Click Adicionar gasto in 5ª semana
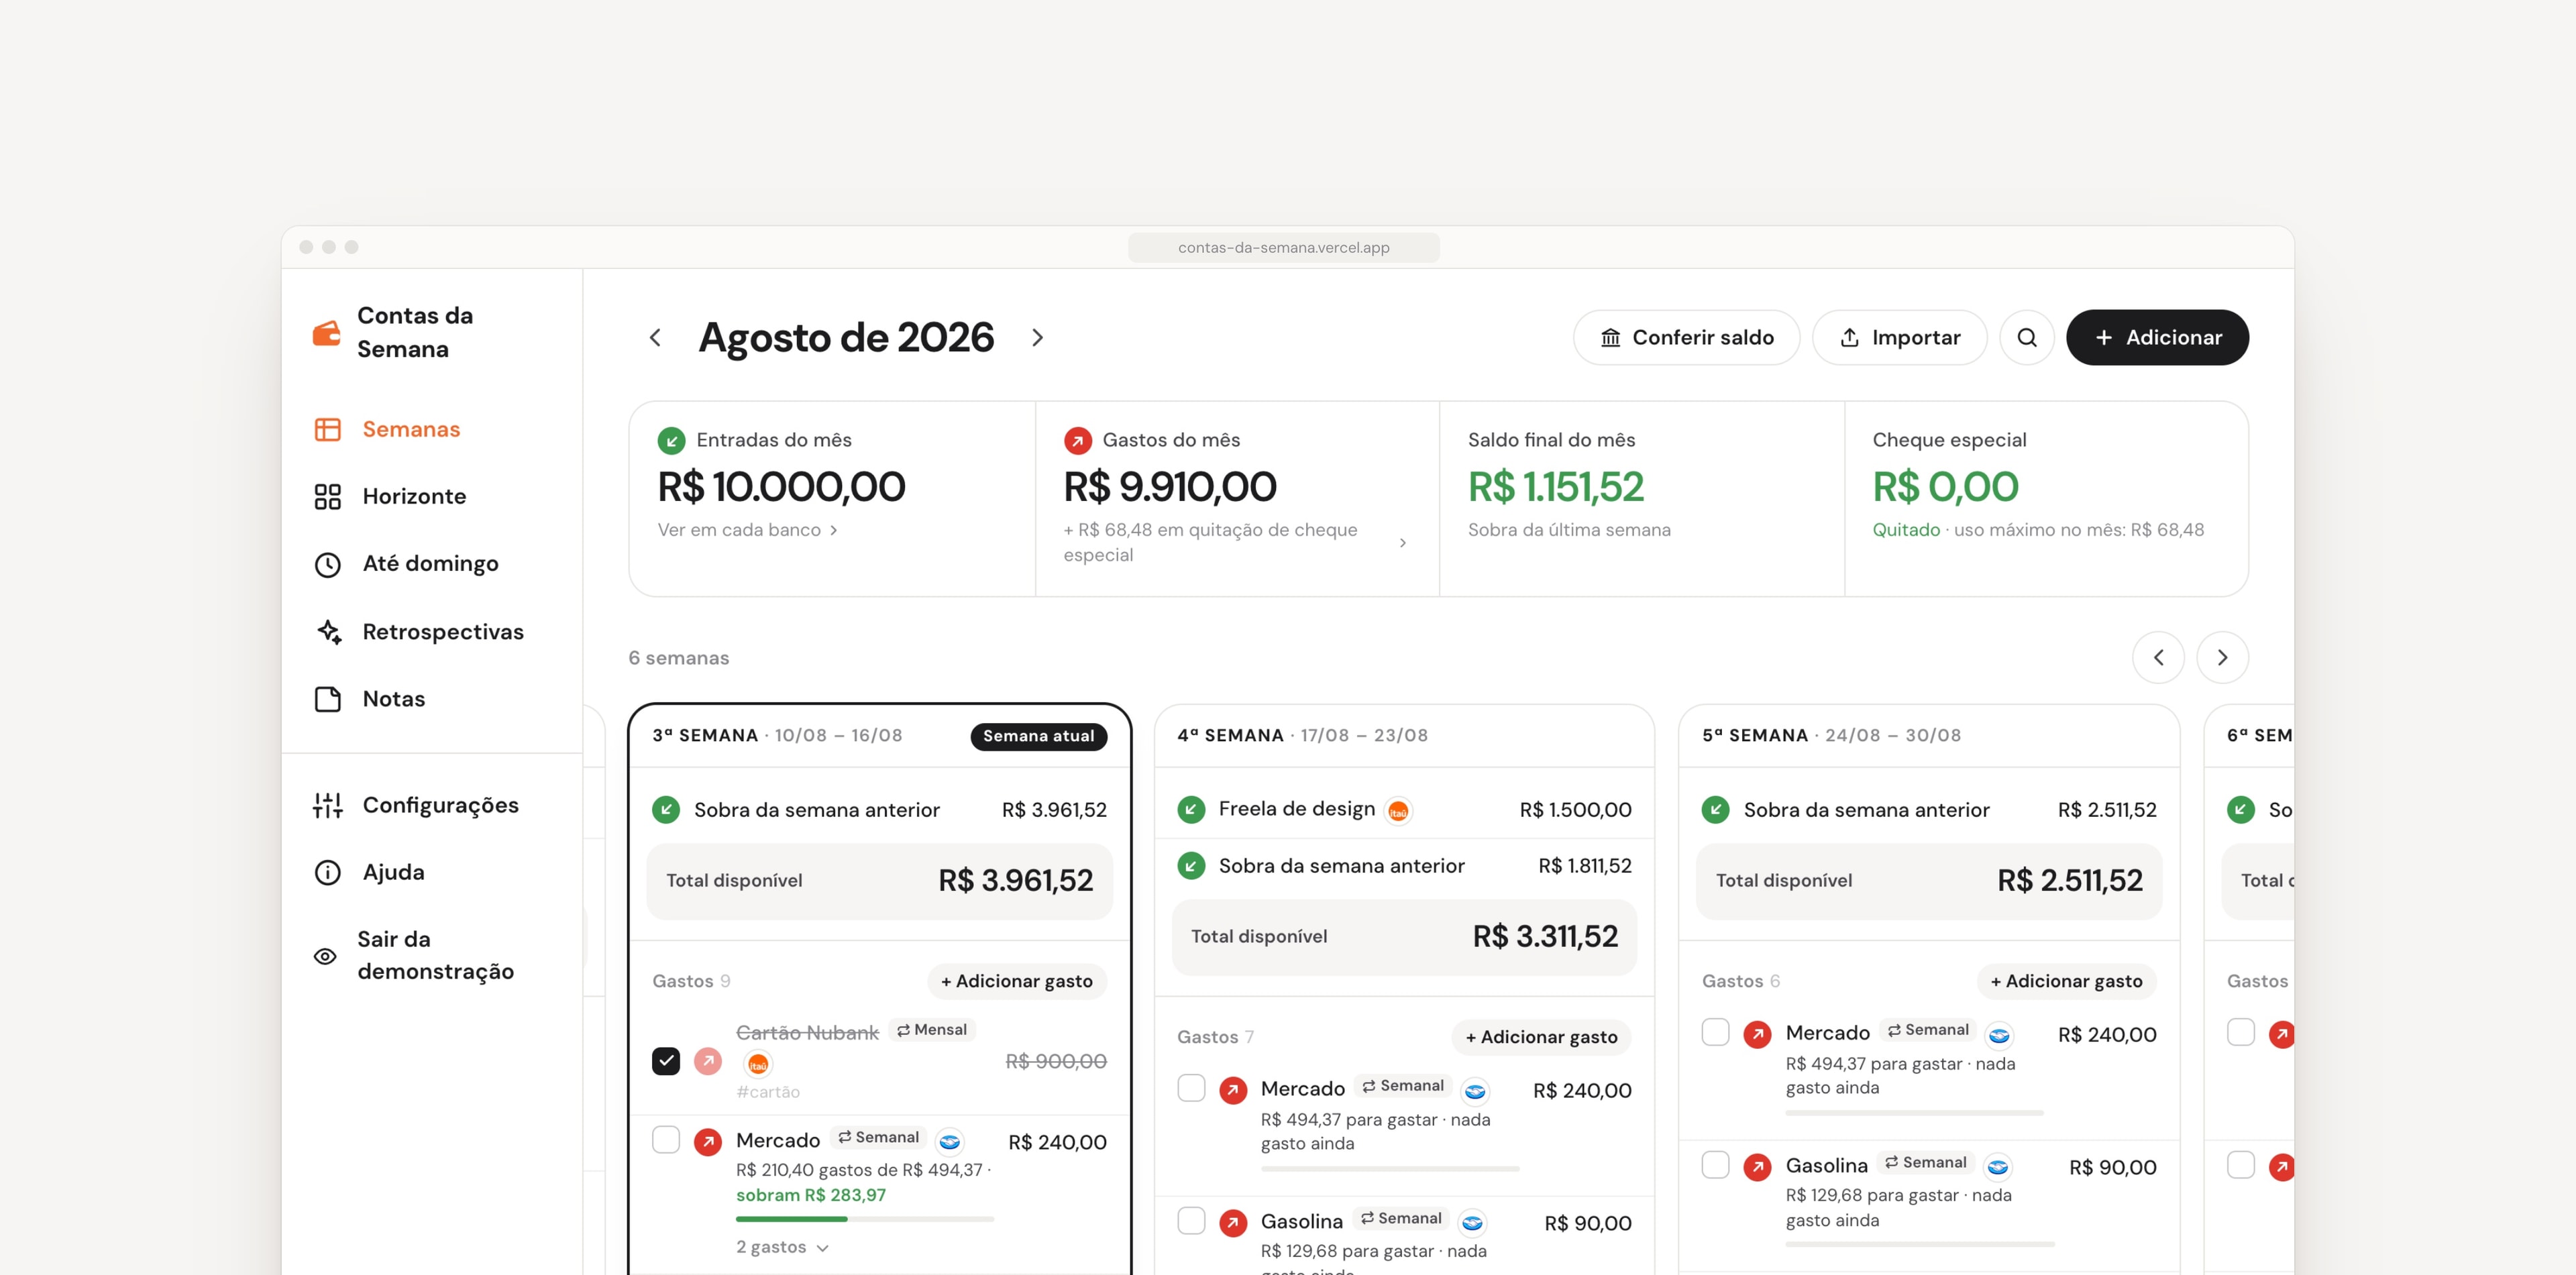Screen dimensions: 2576x1275 [x=2066, y=981]
